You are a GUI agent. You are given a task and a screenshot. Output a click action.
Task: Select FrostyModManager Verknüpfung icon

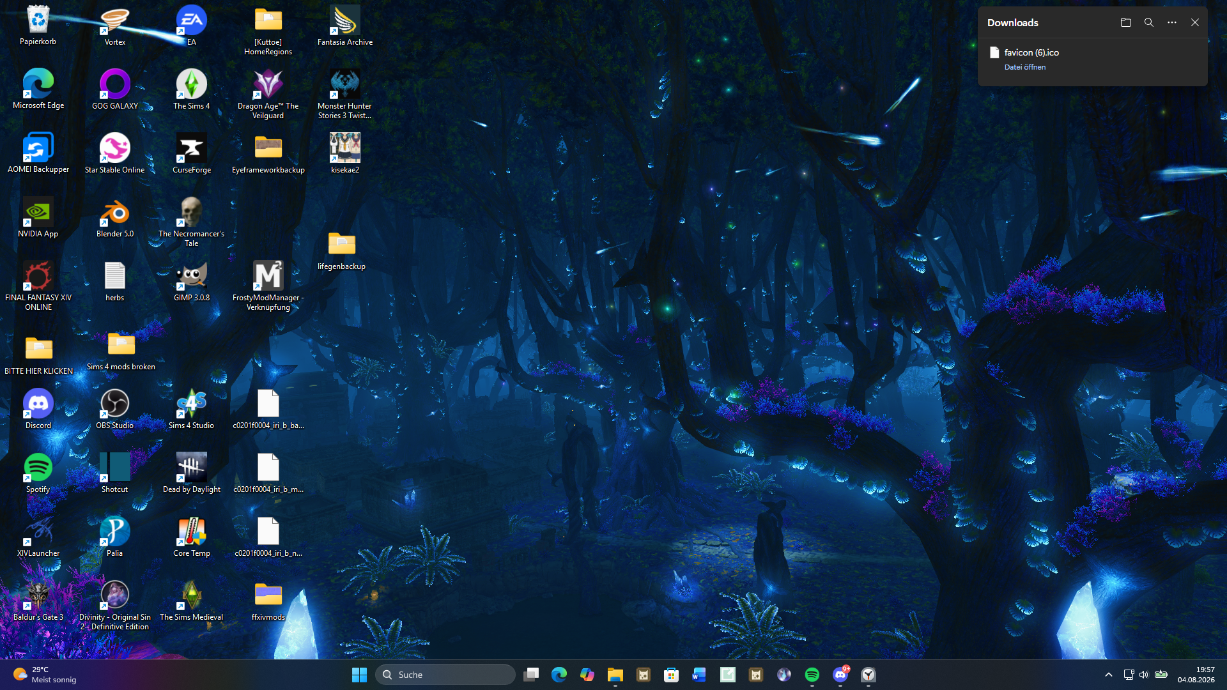click(x=268, y=286)
